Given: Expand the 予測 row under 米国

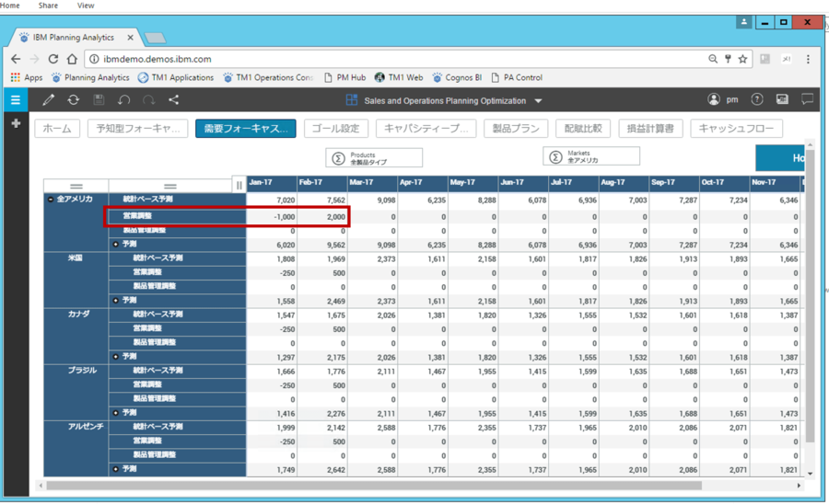Looking at the screenshot, I should (x=115, y=301).
